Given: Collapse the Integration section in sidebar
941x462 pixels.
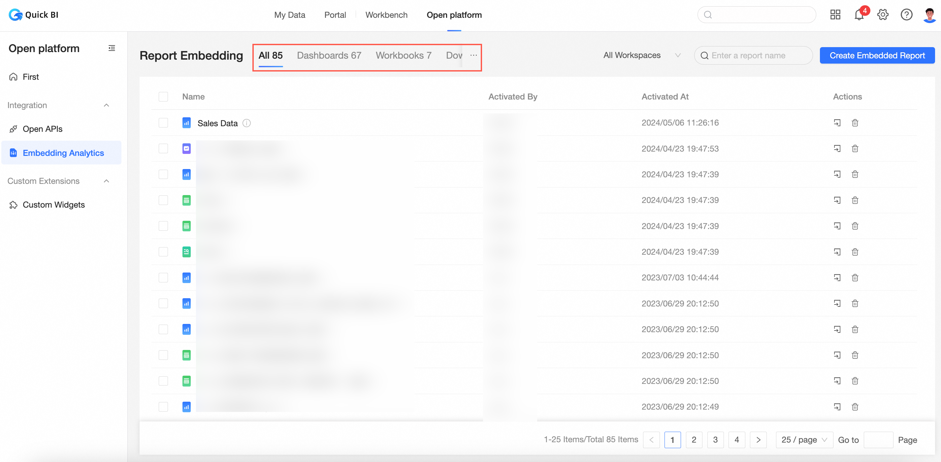Looking at the screenshot, I should pyautogui.click(x=106, y=105).
